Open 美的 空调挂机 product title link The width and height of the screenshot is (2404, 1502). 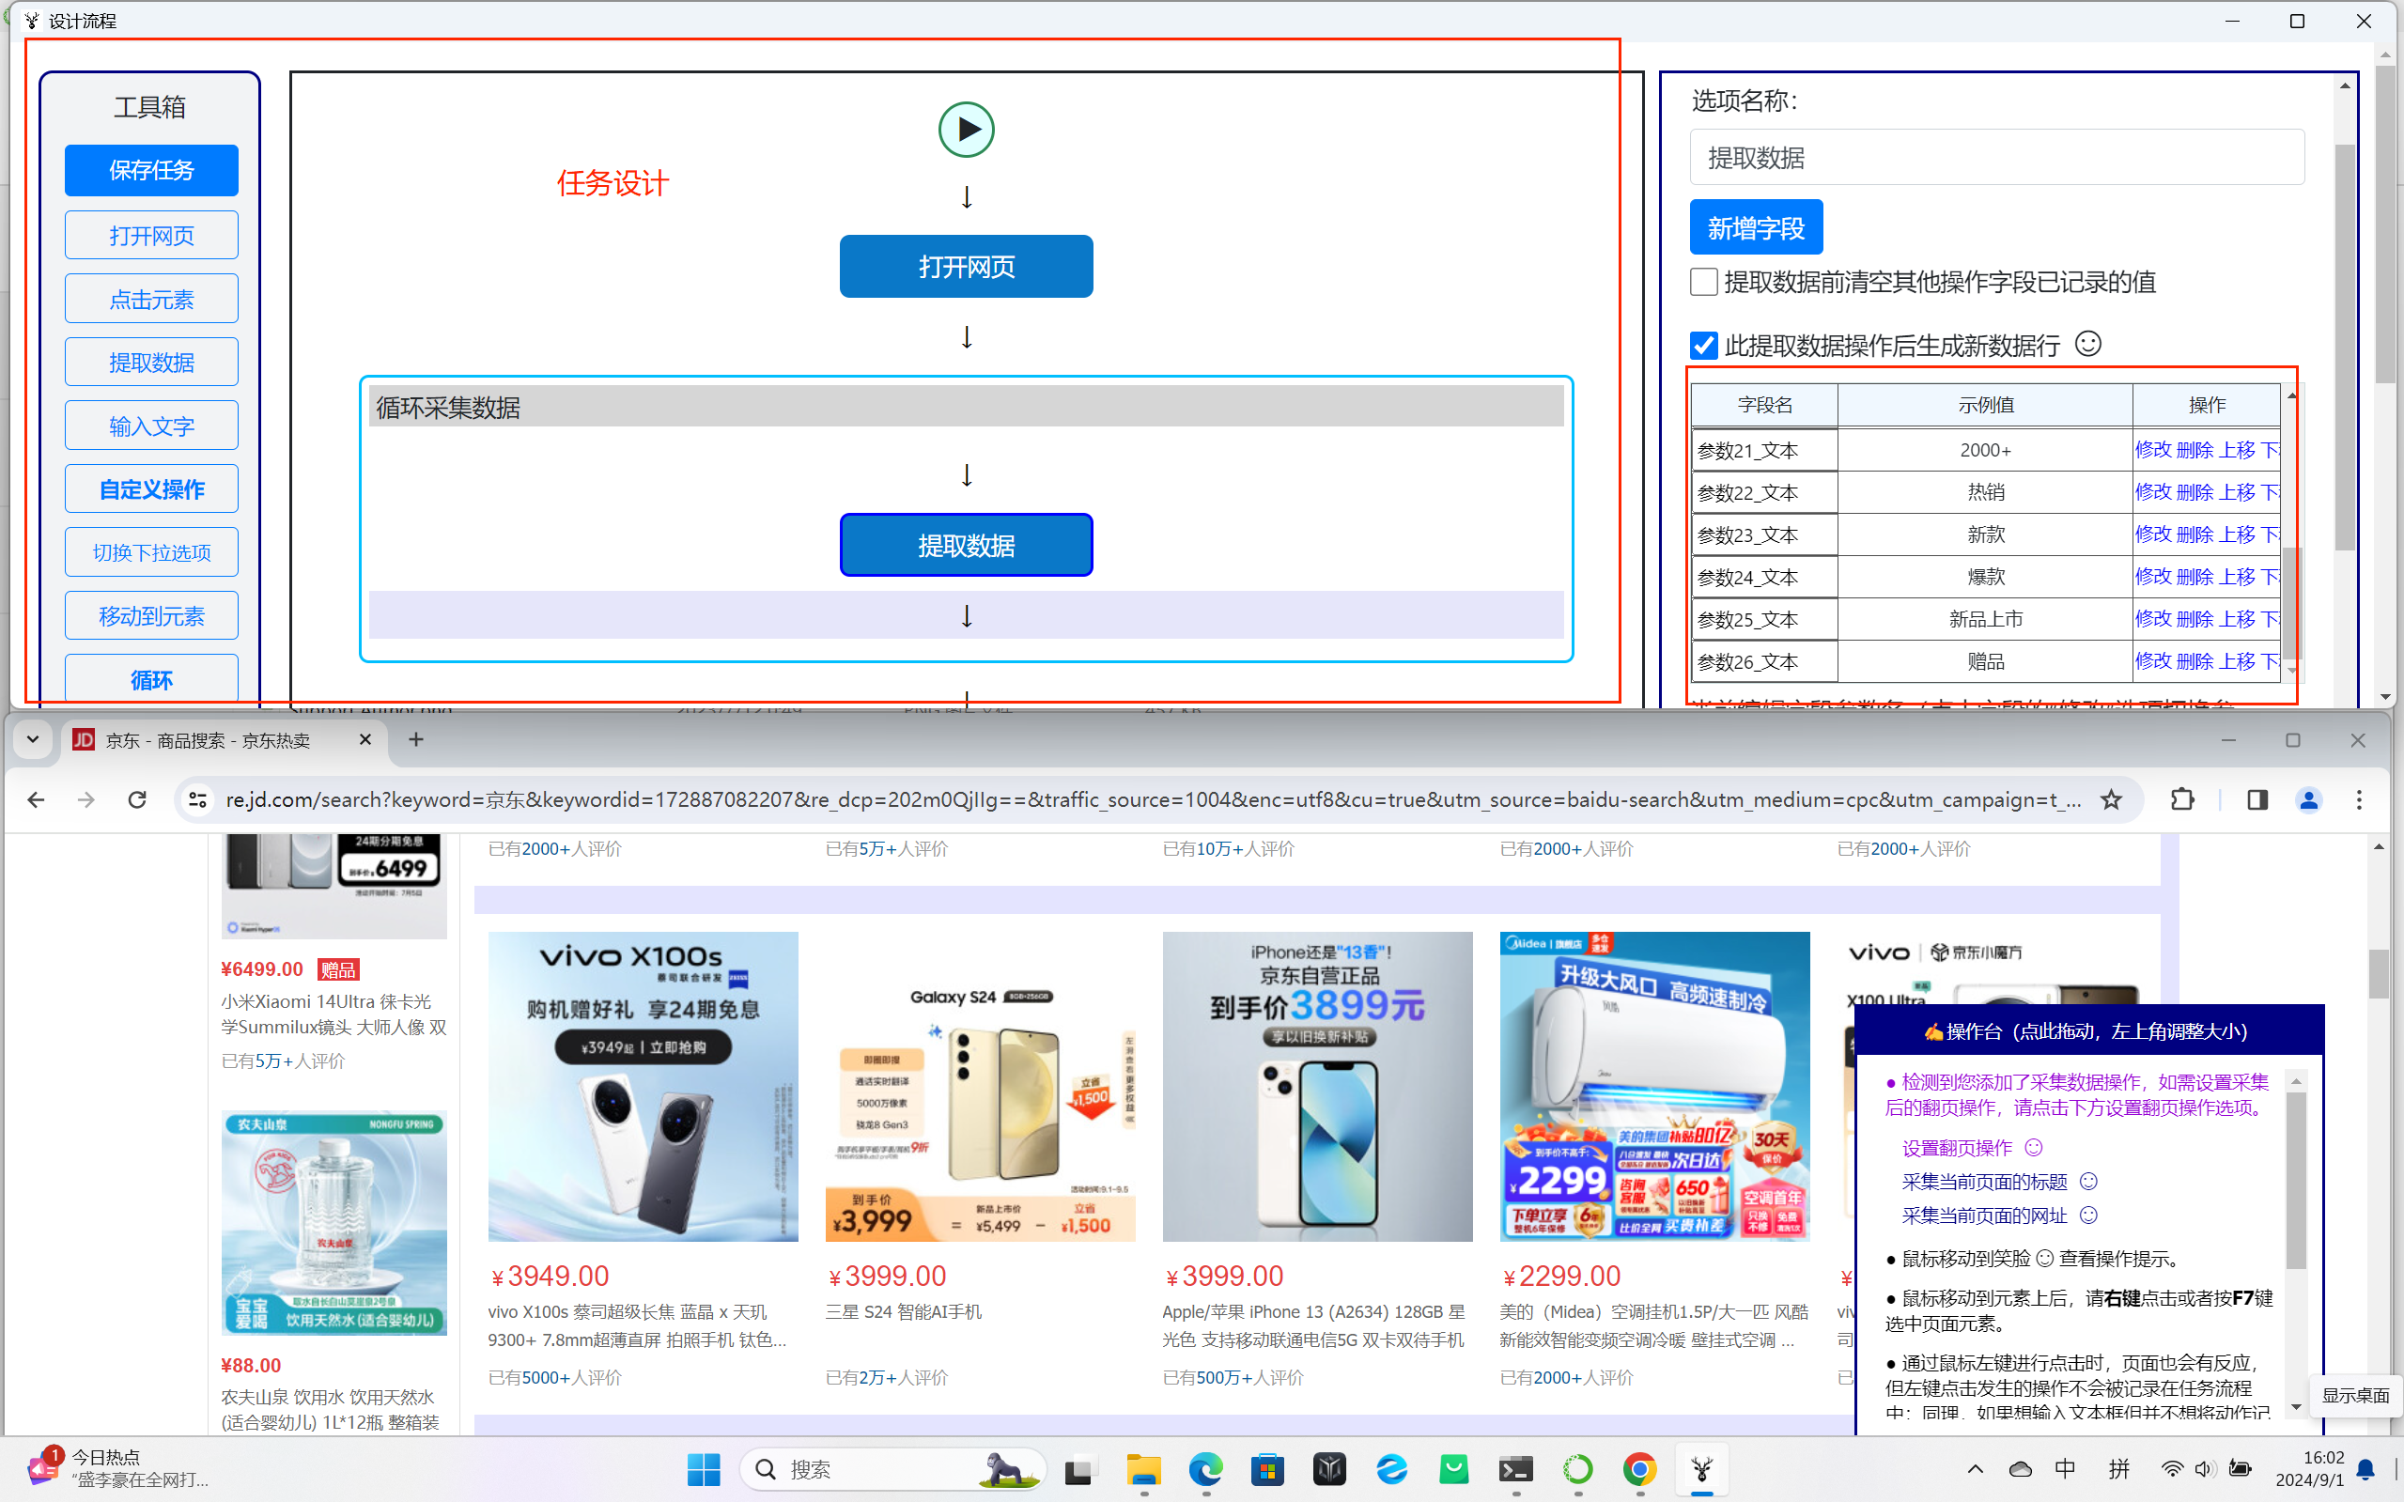[1653, 1326]
